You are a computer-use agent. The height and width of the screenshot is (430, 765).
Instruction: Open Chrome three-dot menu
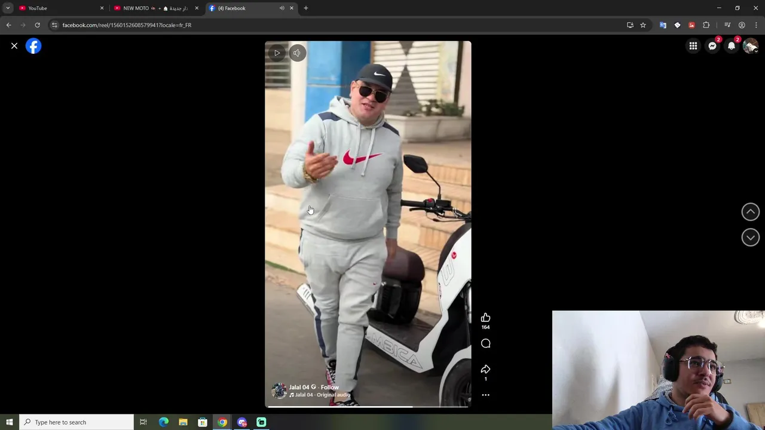pos(756,25)
